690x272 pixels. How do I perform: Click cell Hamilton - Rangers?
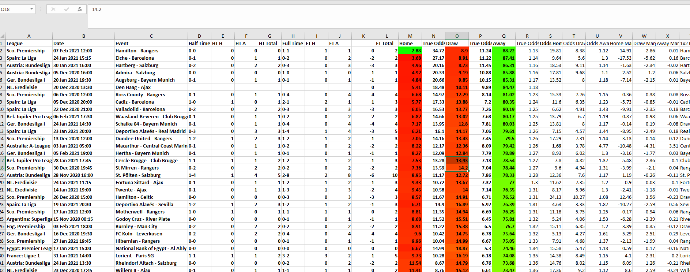pos(151,51)
